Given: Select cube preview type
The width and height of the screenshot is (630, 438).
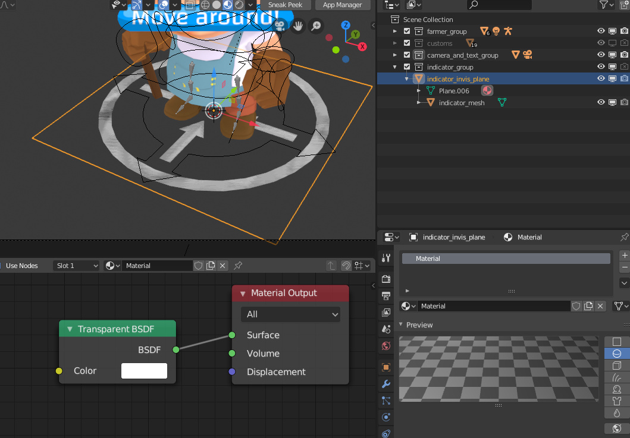Looking at the screenshot, I should coord(617,365).
